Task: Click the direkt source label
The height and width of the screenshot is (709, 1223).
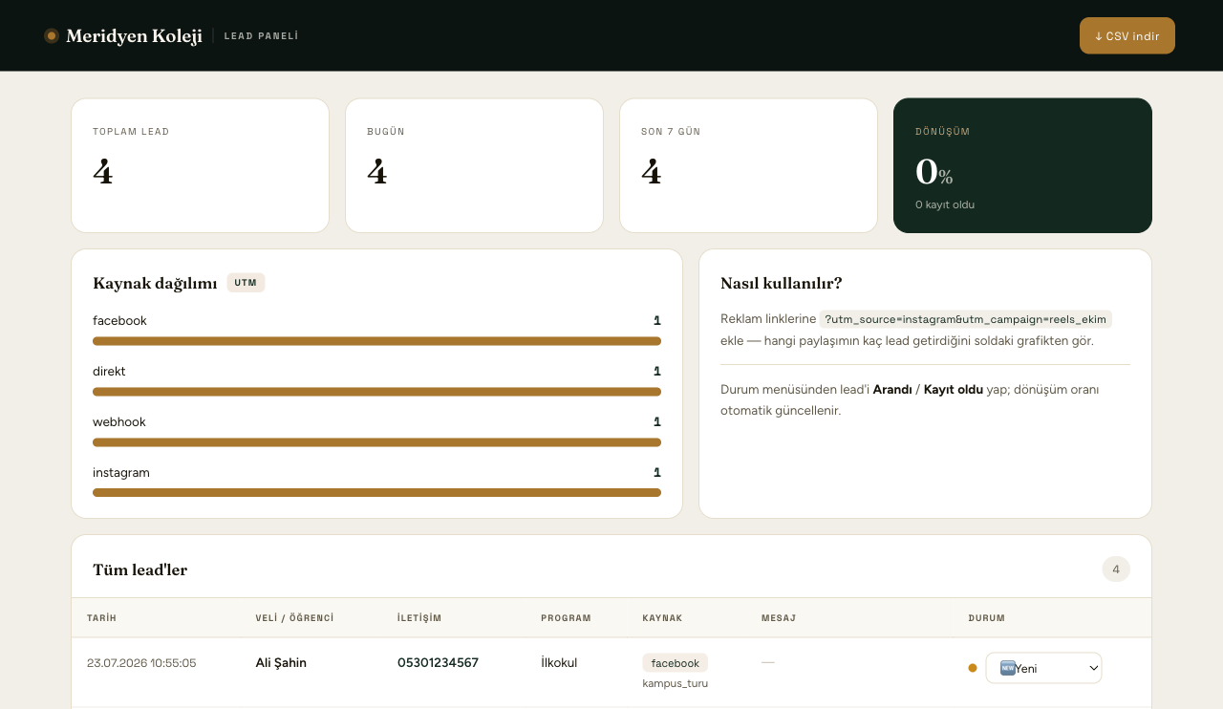Action: click(x=109, y=372)
